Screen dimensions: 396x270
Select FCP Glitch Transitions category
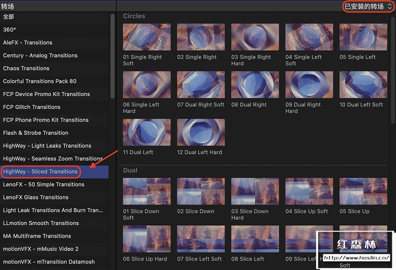pyautogui.click(x=54, y=107)
